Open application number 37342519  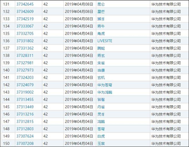tap(25, 19)
